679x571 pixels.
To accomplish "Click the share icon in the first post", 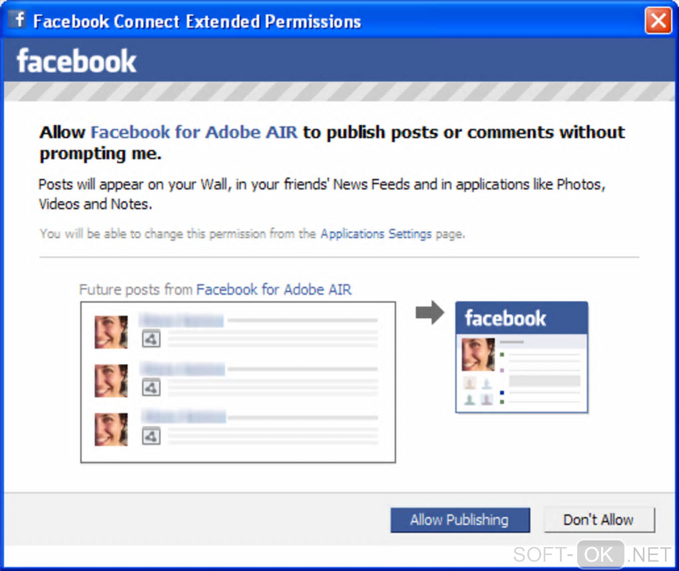I will (x=152, y=339).
